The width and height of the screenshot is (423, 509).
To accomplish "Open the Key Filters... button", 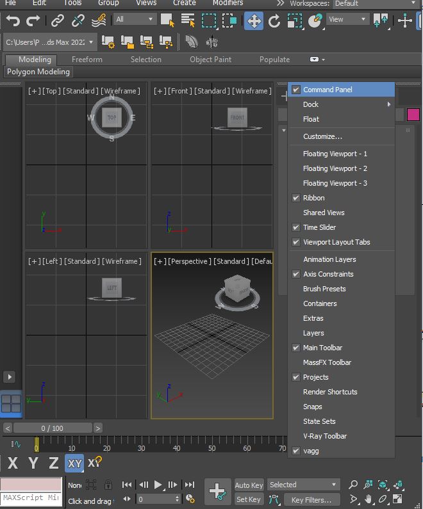I will (311, 500).
